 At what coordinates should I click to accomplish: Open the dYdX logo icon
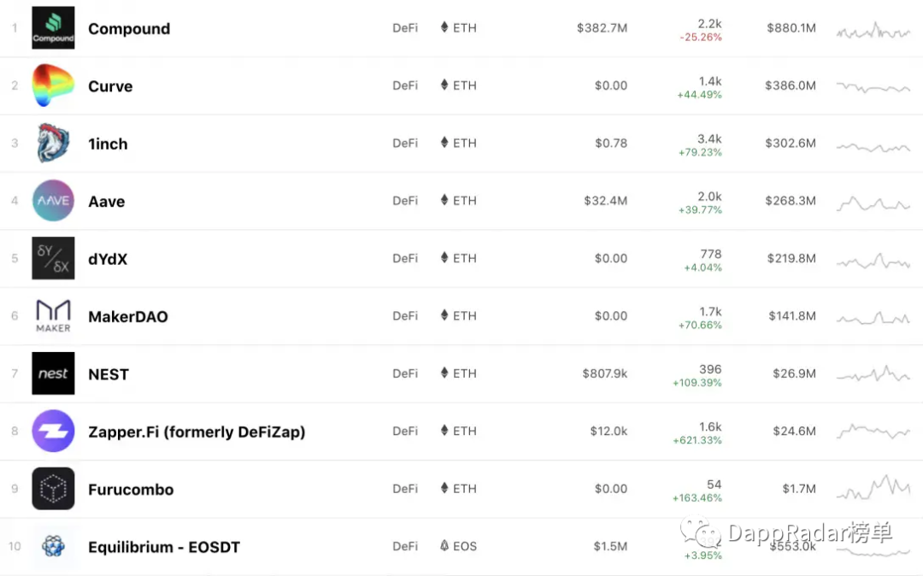53,258
